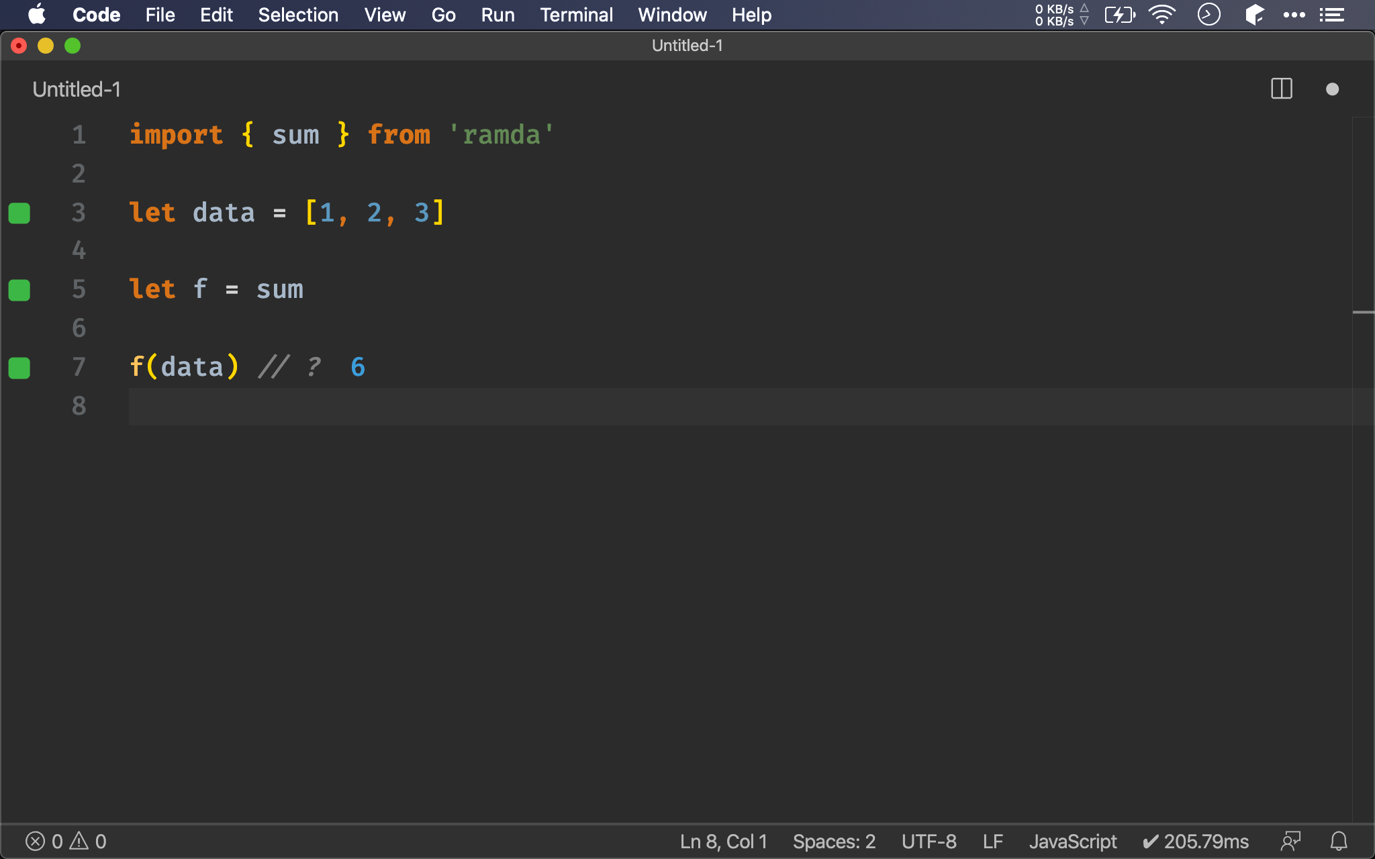This screenshot has height=859, width=1375.
Task: Click line number 1 in the gutter
Action: pos(79,135)
